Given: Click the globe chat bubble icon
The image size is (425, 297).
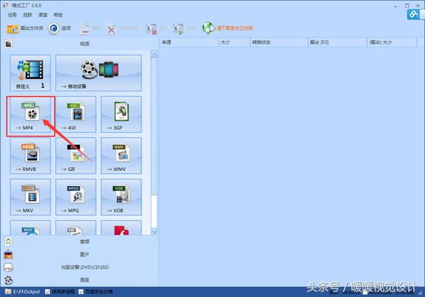Looking at the screenshot, I should 209,28.
